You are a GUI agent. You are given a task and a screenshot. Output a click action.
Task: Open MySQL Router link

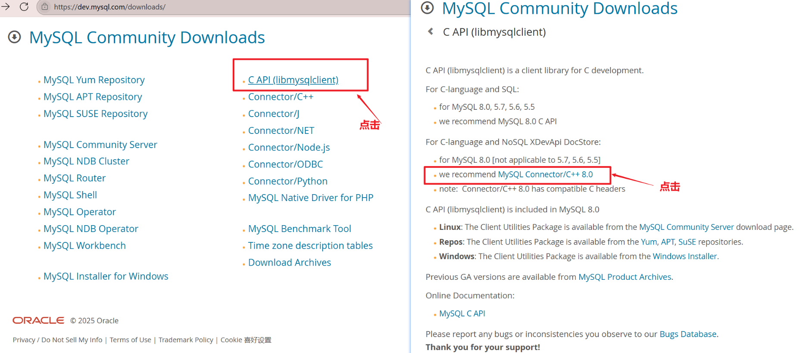(x=75, y=178)
